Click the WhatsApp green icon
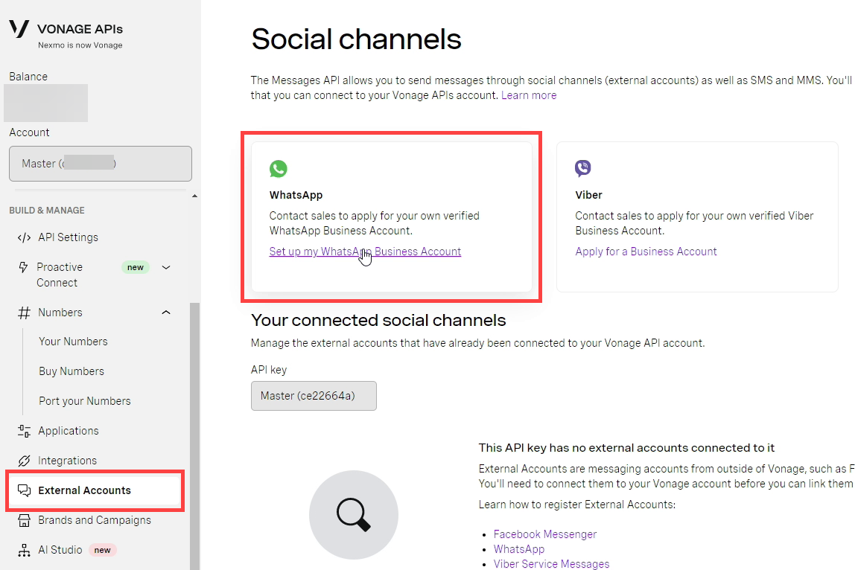Screen dimensions: 855x570 [278, 169]
